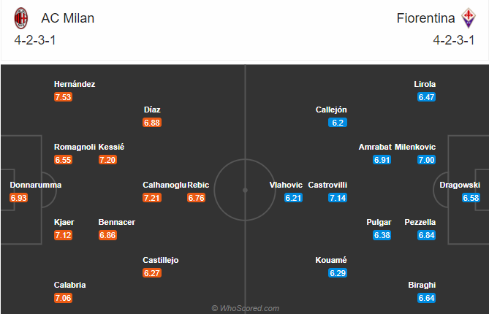The width and height of the screenshot is (489, 314).
Task: Click the AC Milan club crest
Action: click(x=21, y=17)
